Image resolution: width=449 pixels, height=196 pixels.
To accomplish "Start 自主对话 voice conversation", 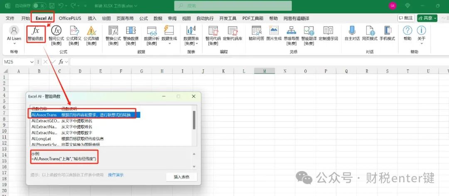I will tap(352, 33).
